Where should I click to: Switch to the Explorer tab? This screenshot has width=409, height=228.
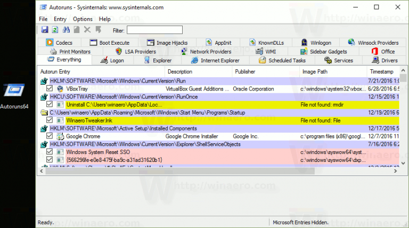coord(158,61)
